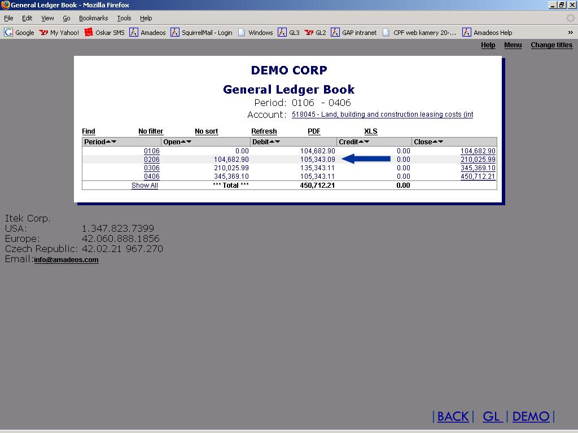Open the Tools menu

[x=124, y=18]
